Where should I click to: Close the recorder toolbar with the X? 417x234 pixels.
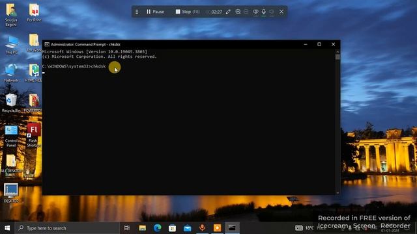point(281,12)
